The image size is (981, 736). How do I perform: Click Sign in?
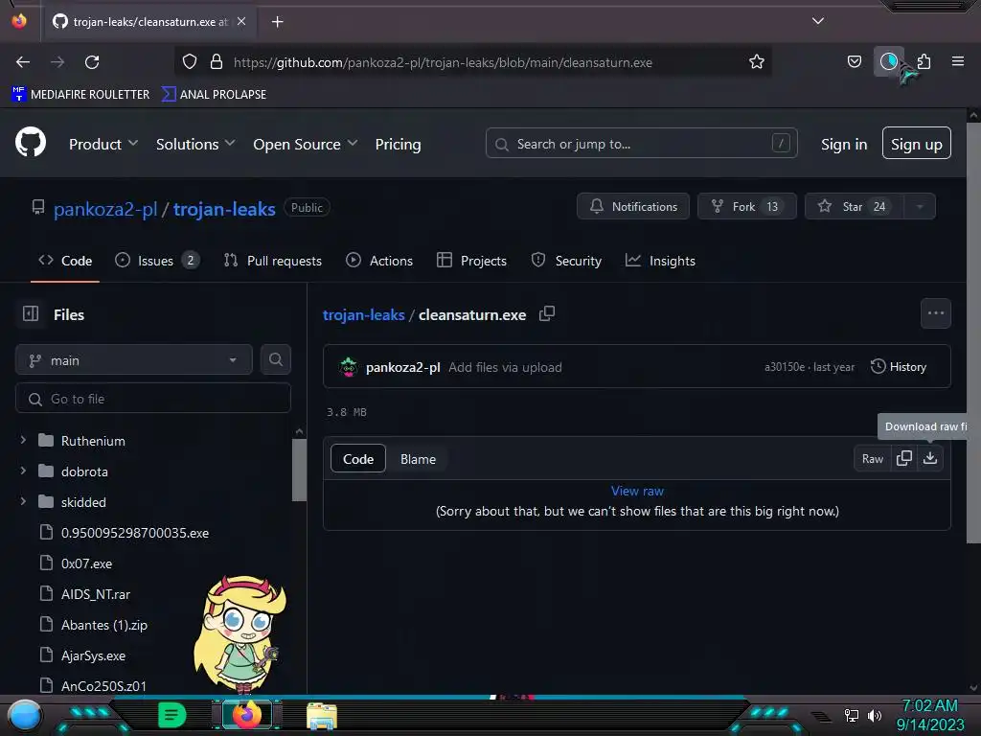[x=844, y=144]
